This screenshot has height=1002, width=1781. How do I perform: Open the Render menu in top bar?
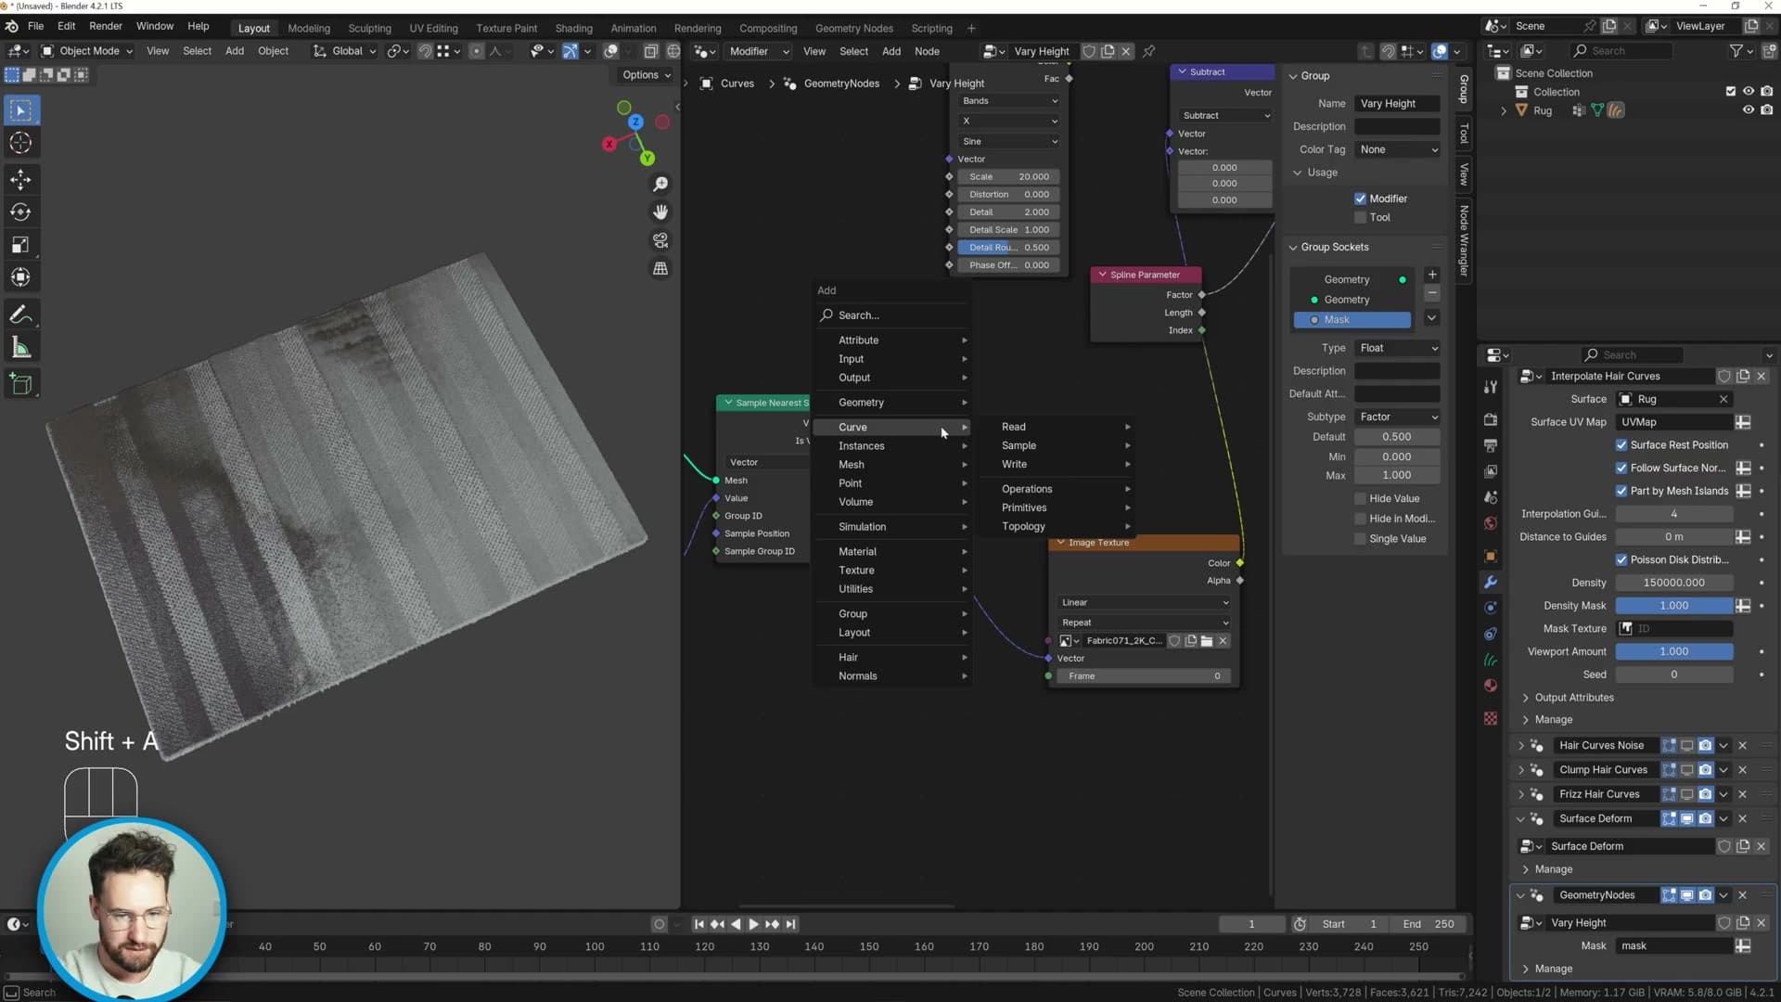105,26
